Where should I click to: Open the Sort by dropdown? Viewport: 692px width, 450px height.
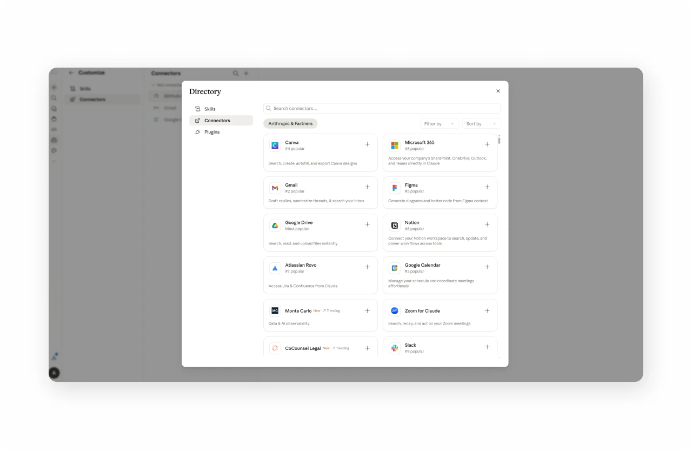[481, 124]
